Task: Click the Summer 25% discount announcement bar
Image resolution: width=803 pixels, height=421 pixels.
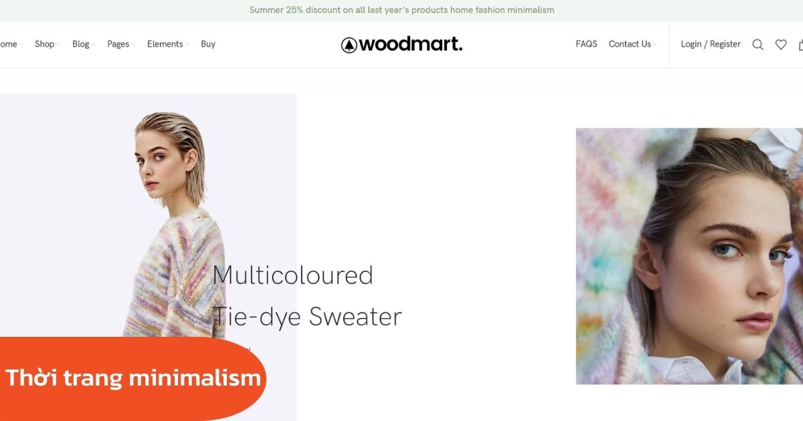Action: tap(401, 10)
